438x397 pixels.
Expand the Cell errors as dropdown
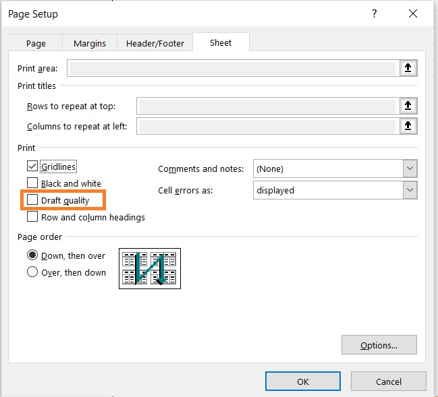point(335,190)
